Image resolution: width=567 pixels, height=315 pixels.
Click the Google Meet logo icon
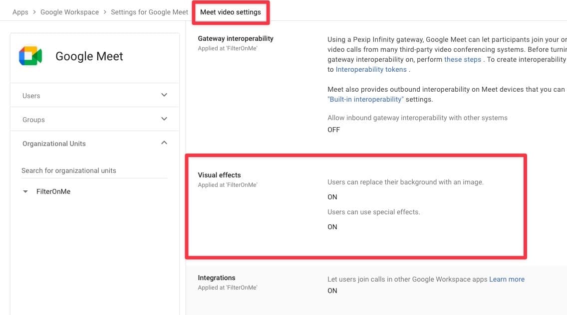(31, 56)
